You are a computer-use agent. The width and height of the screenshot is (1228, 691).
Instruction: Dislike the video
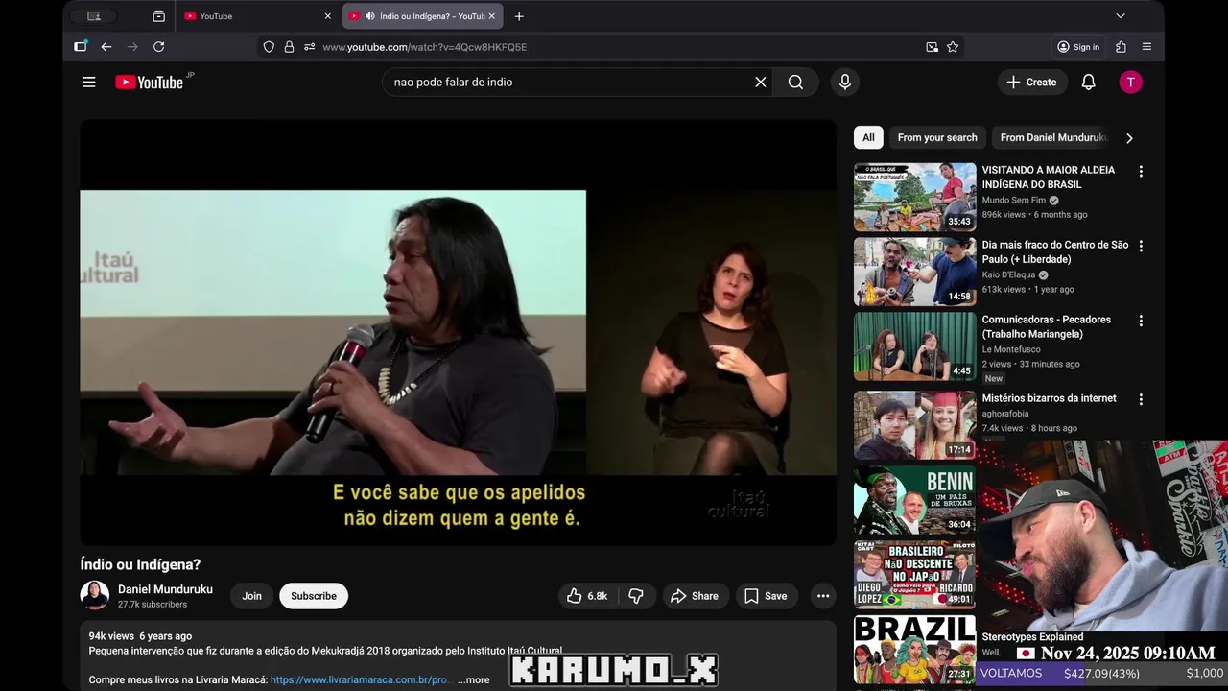[x=636, y=596]
